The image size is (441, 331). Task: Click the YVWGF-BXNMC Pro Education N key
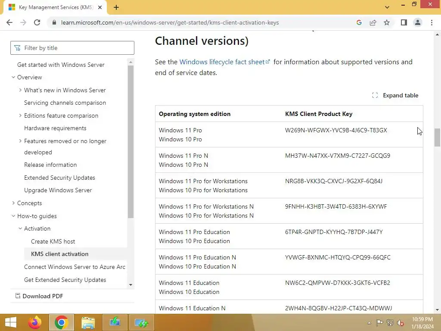tap(338, 257)
